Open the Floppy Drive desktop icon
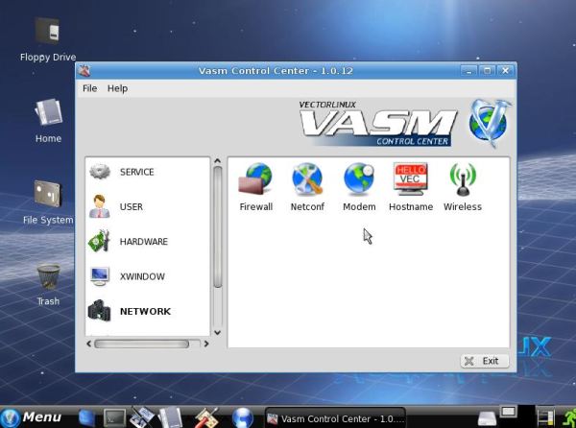Image resolution: width=576 pixels, height=428 pixels. (x=47, y=31)
